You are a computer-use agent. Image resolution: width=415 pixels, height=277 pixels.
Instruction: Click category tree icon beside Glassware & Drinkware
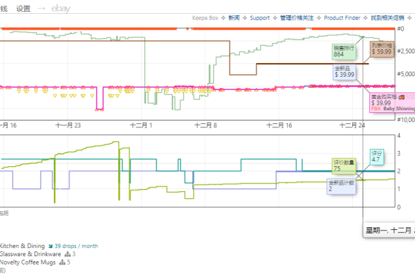[68, 254]
